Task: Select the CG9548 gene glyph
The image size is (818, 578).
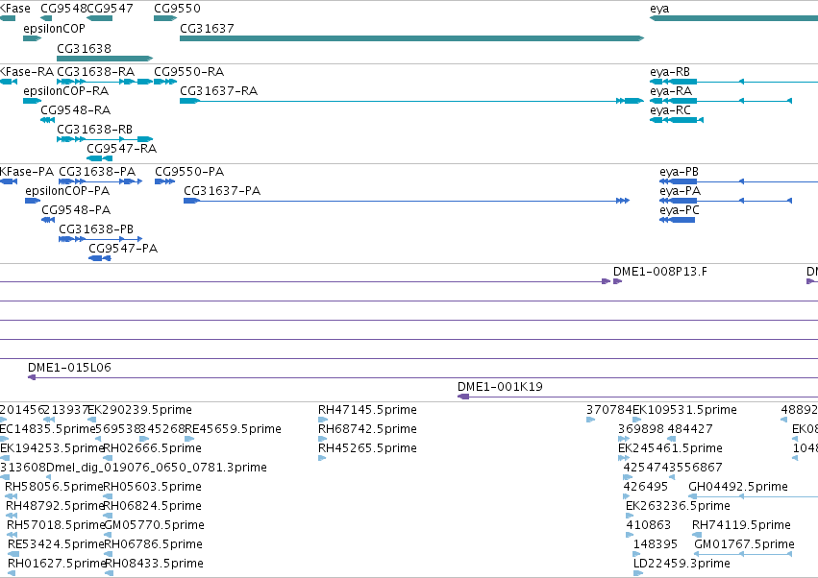Action: click(x=46, y=18)
